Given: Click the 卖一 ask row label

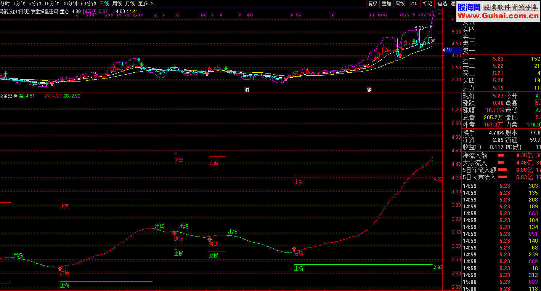Looking at the screenshot, I should [469, 51].
